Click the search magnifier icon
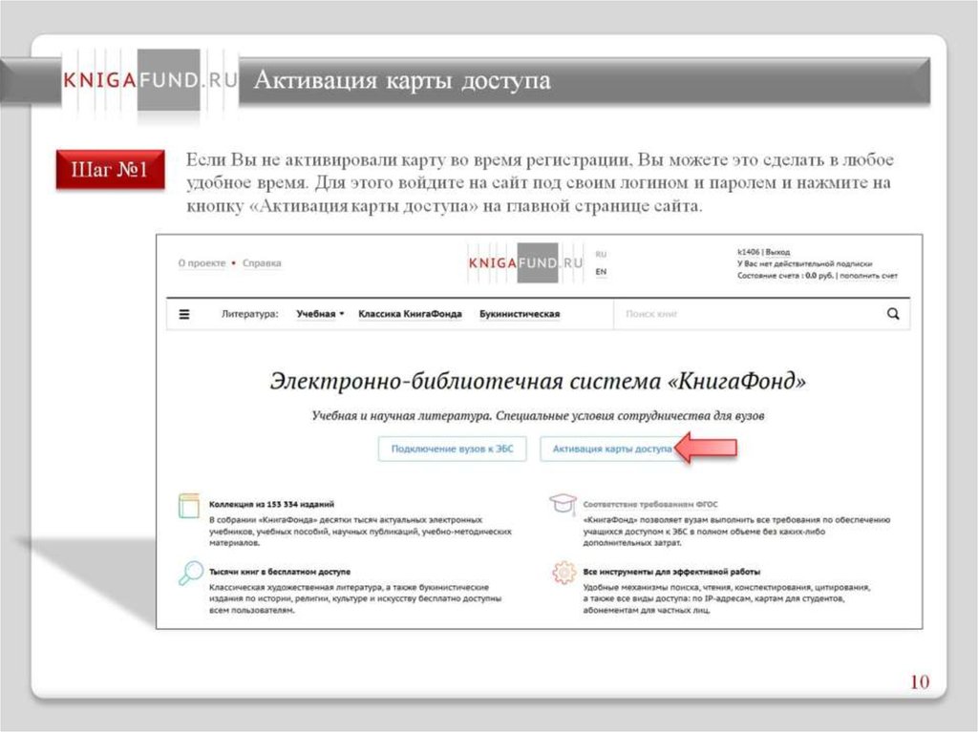The width and height of the screenshot is (978, 732). pyautogui.click(x=893, y=313)
